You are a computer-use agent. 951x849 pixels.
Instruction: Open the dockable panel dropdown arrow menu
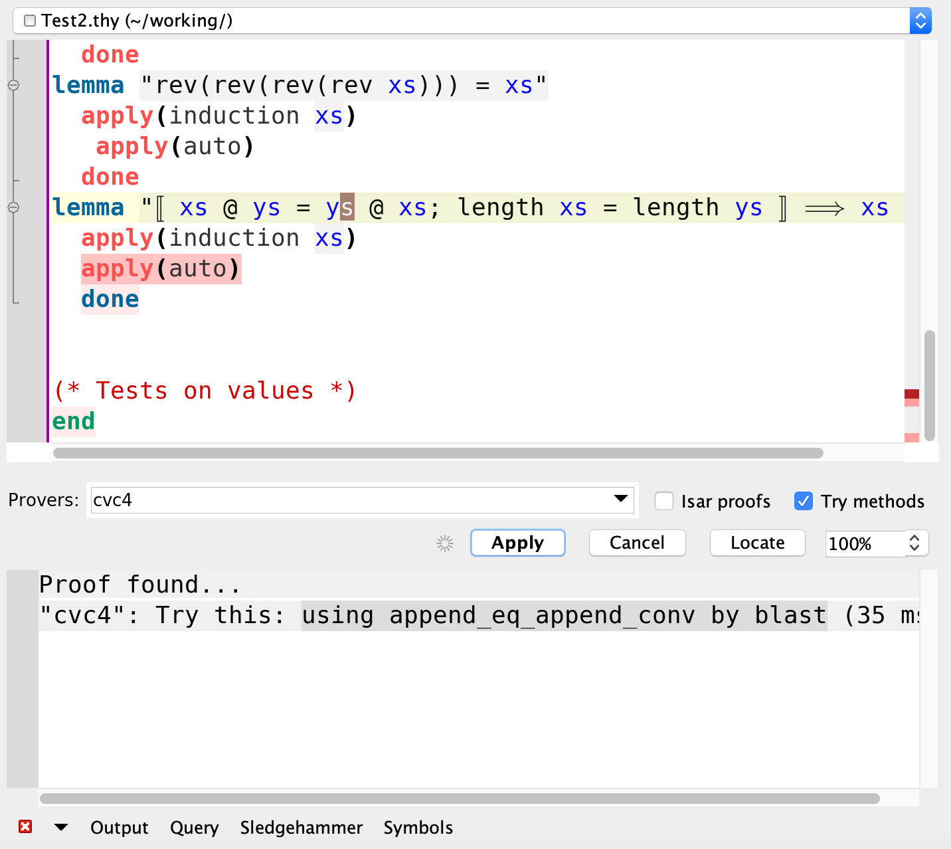(61, 827)
